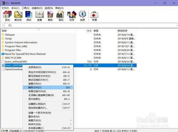Viewport: 178px width, 132px height.
Task: Maximize the WinRAR window
Action: [165, 3]
